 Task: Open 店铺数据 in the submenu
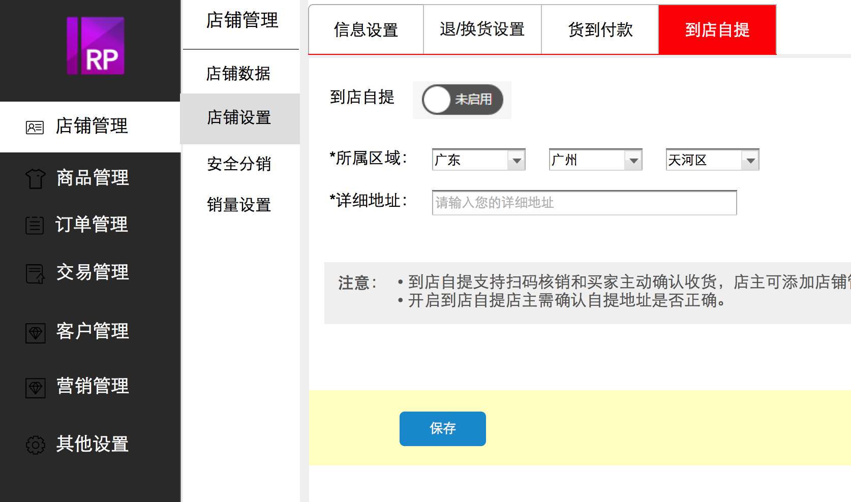click(x=238, y=74)
